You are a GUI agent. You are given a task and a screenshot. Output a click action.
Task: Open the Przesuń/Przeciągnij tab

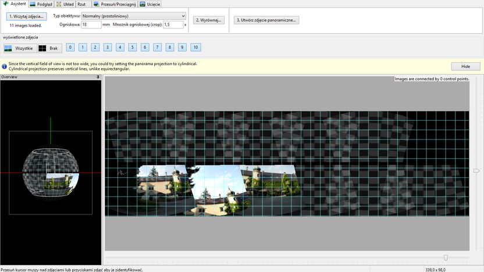point(115,4)
